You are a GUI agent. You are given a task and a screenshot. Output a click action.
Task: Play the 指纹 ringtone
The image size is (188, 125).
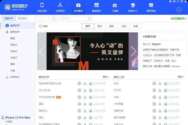79,117
